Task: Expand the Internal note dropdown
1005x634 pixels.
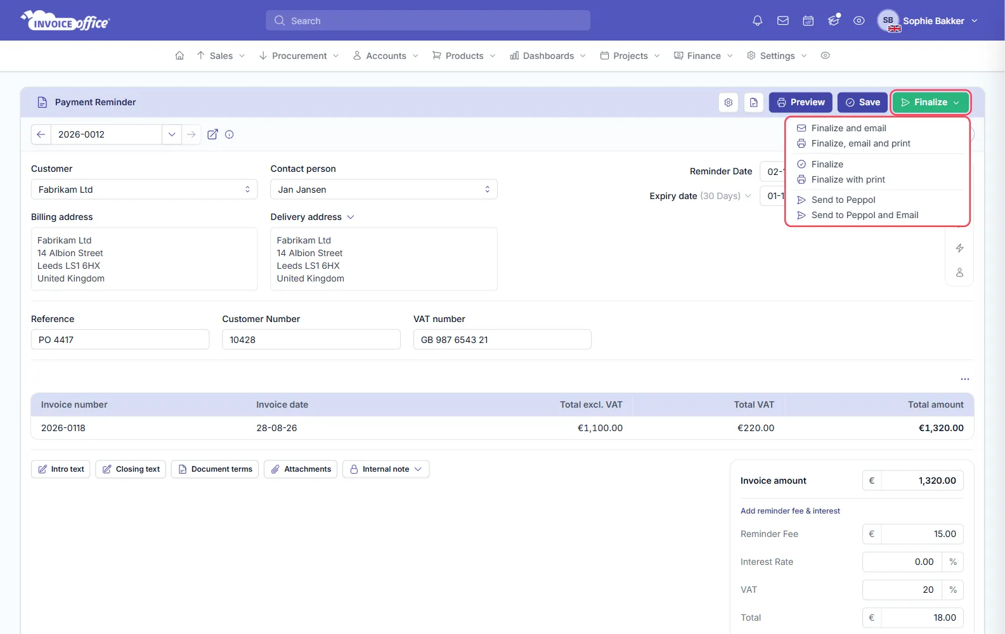Action: (x=386, y=469)
